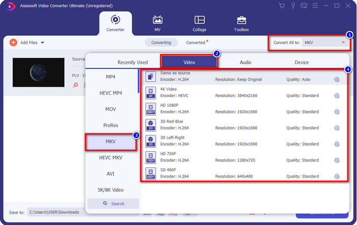Screen dimensions: 357x225
Task: Select the Recently Used format tab
Action: coord(133,62)
